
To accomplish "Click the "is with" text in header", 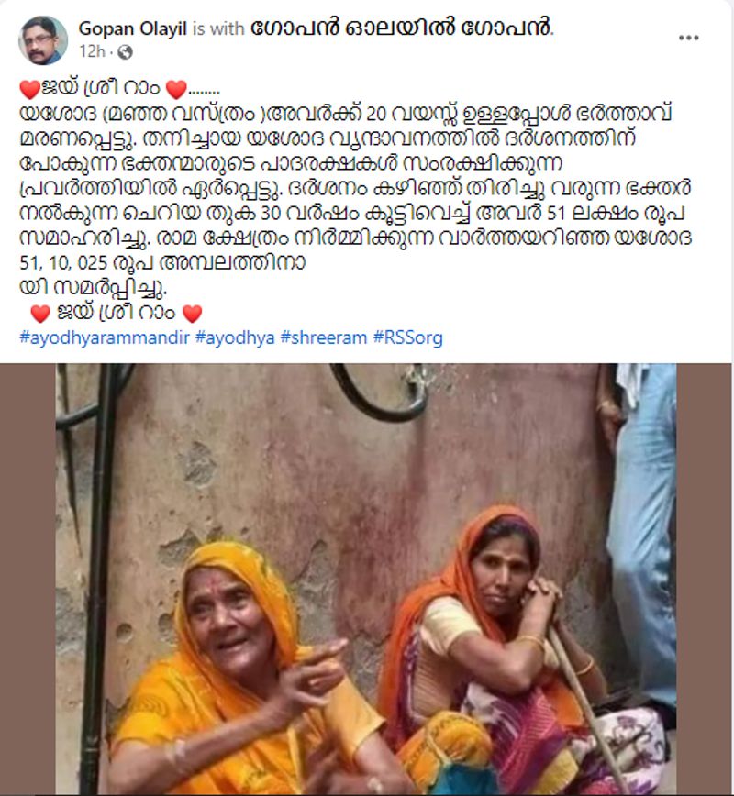I will click(x=218, y=29).
